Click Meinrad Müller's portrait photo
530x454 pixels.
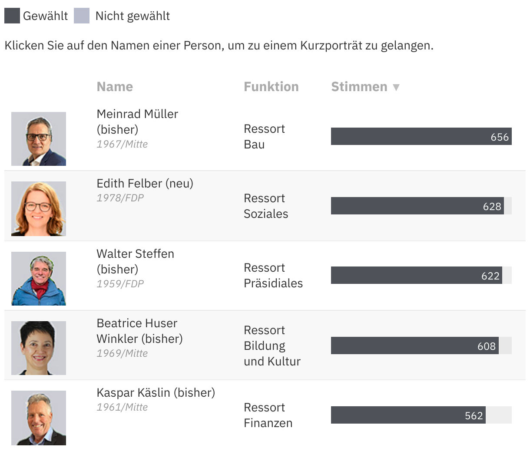click(38, 138)
